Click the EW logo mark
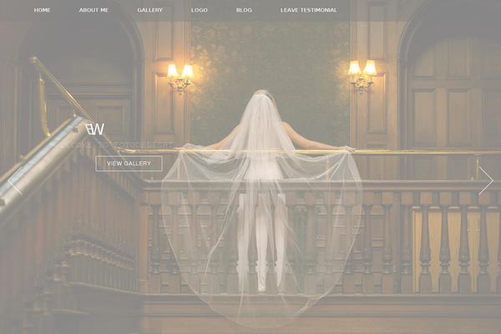The image size is (501, 334). point(95,129)
